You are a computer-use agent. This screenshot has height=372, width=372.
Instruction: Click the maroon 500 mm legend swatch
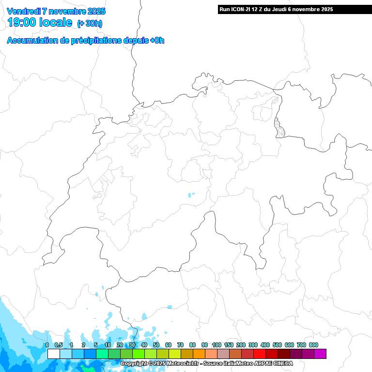[283, 354]
